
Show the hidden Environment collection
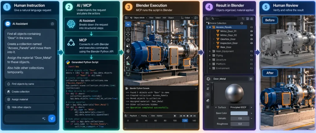(252, 68)
